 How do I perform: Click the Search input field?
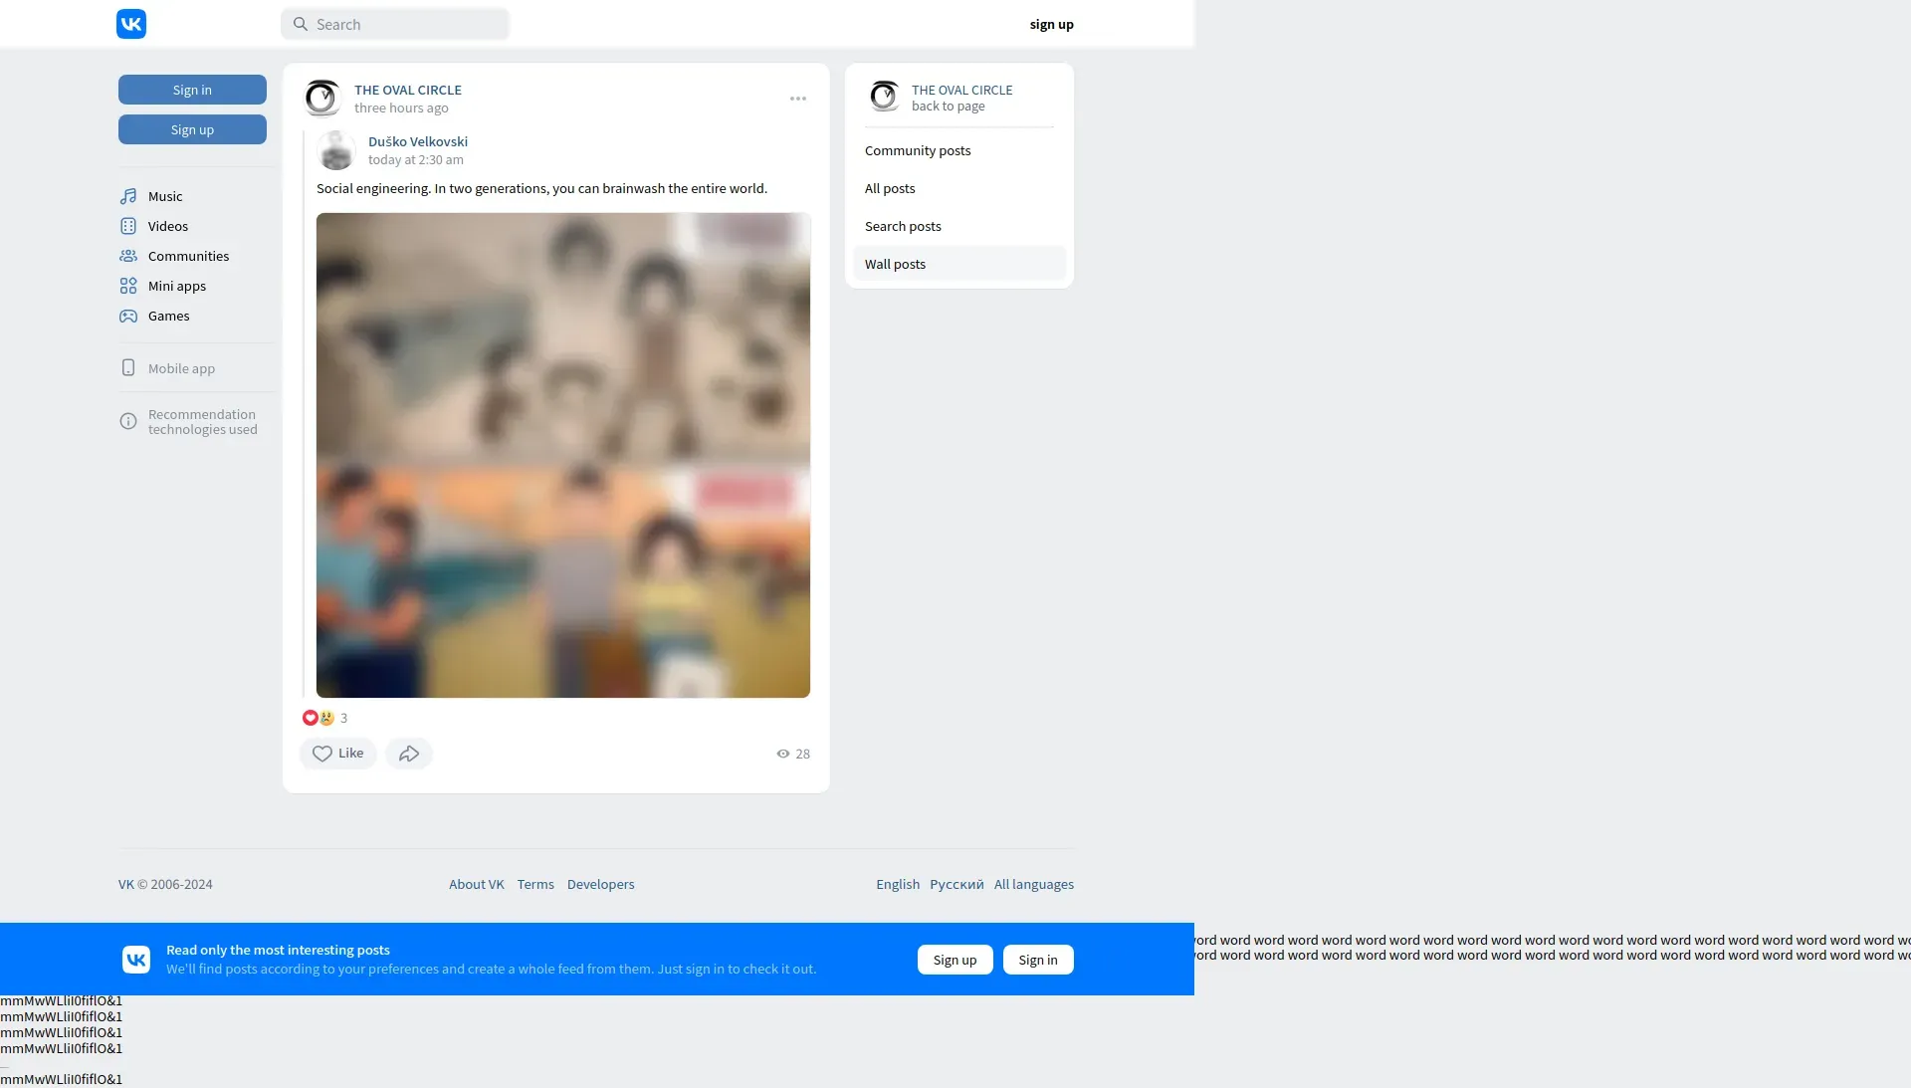click(395, 24)
